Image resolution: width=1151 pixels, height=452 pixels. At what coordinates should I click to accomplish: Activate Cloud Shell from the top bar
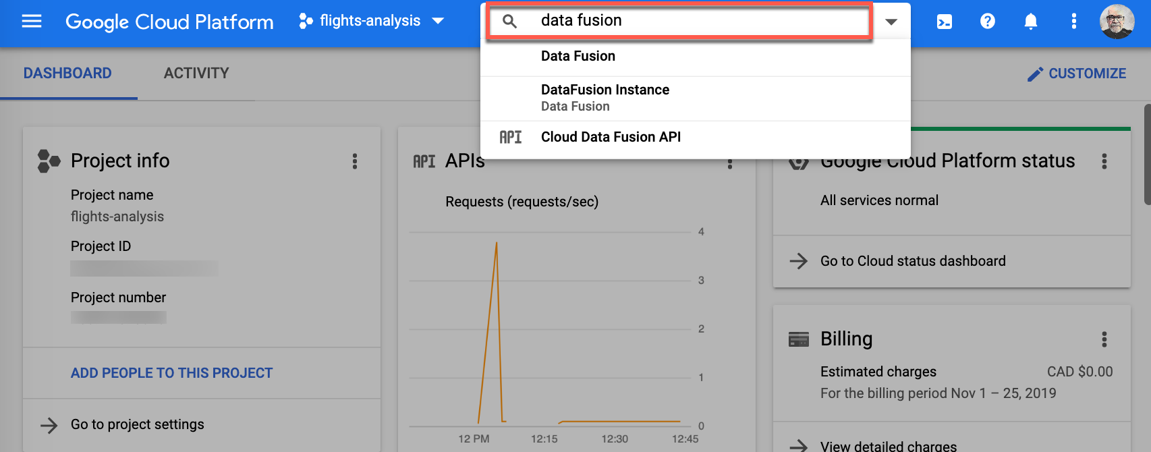[945, 22]
